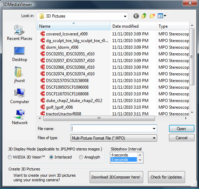Select the Desktop shortcut in sidebar
This screenshot has height=189, width=199.
[x=20, y=54]
